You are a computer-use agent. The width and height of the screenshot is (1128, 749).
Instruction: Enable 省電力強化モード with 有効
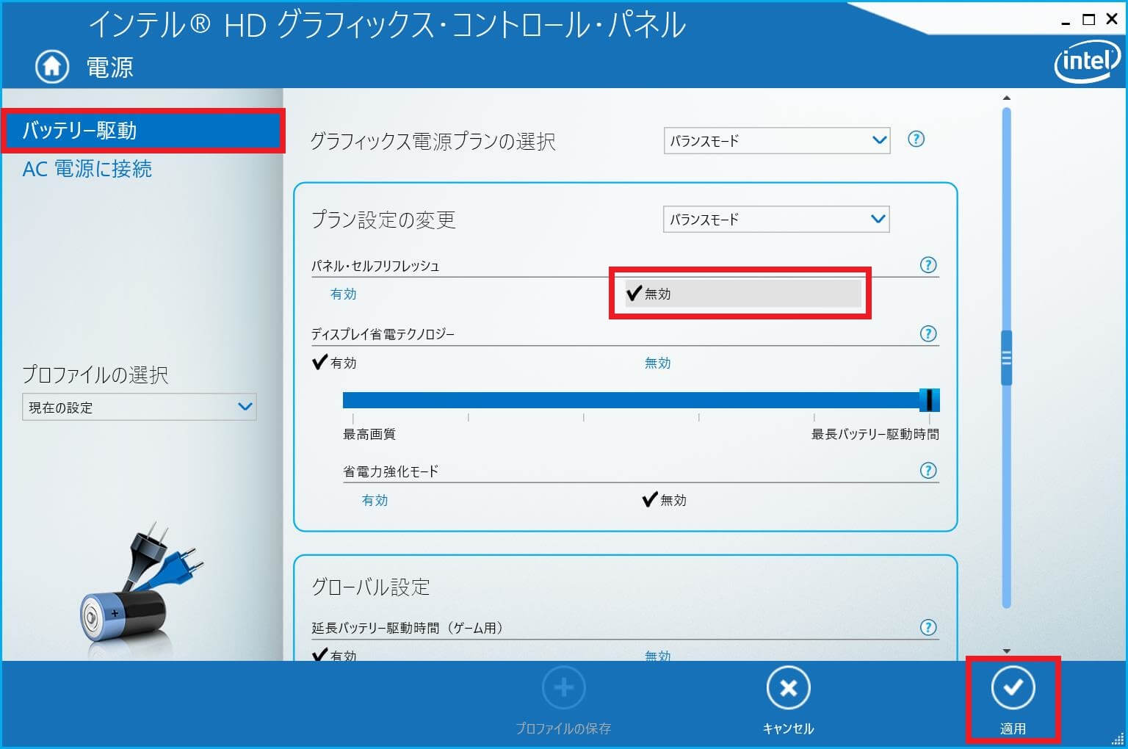click(x=375, y=500)
